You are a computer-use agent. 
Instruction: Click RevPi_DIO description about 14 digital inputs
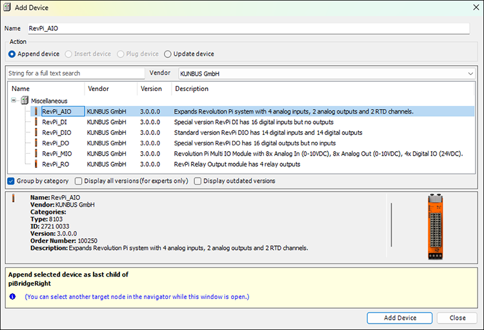(268, 132)
